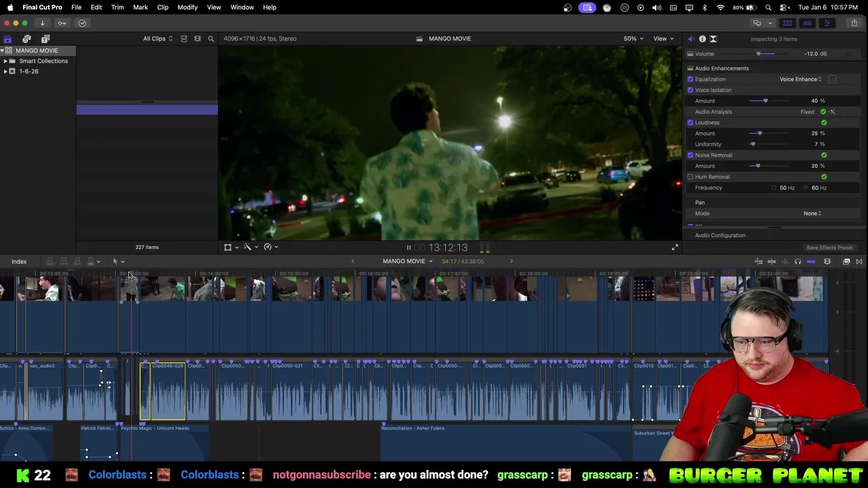
Task: Open clip appearance options in timeline
Action: [x=827, y=262]
